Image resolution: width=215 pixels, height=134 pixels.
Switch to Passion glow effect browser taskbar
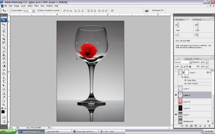[x=85, y=131]
